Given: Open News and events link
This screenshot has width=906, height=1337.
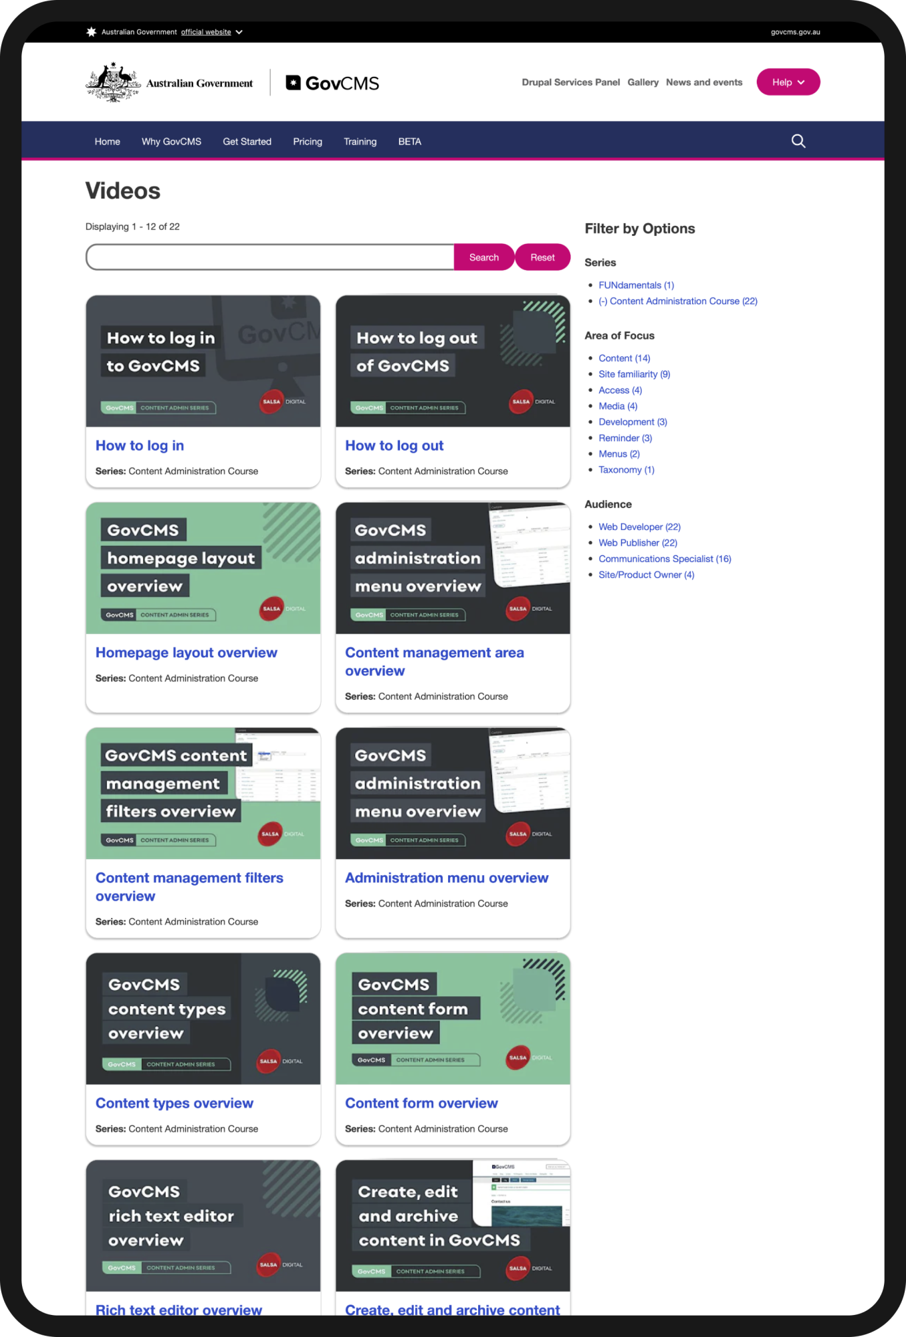Looking at the screenshot, I should click(x=704, y=82).
